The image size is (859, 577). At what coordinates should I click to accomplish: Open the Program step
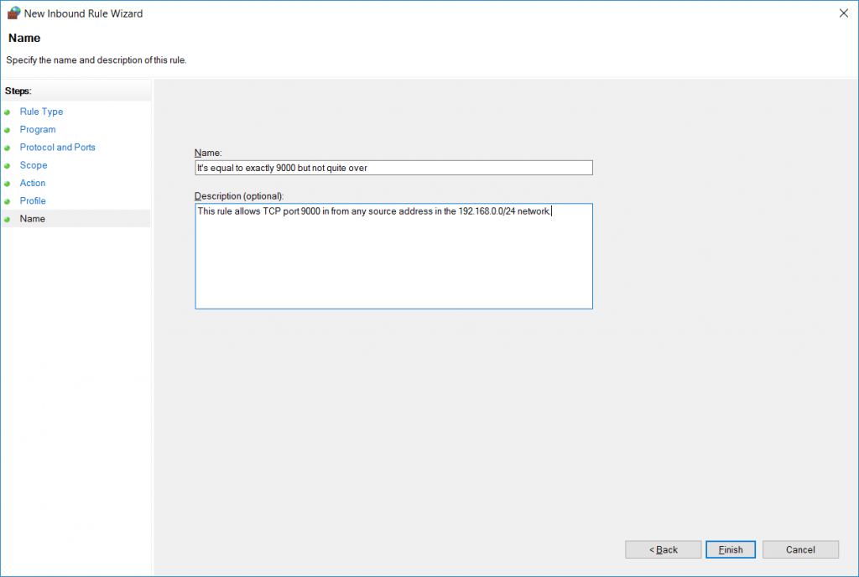(x=38, y=129)
